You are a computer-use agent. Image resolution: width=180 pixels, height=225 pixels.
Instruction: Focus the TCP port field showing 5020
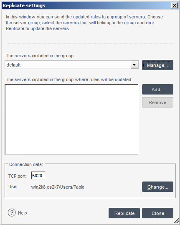(x=38, y=176)
